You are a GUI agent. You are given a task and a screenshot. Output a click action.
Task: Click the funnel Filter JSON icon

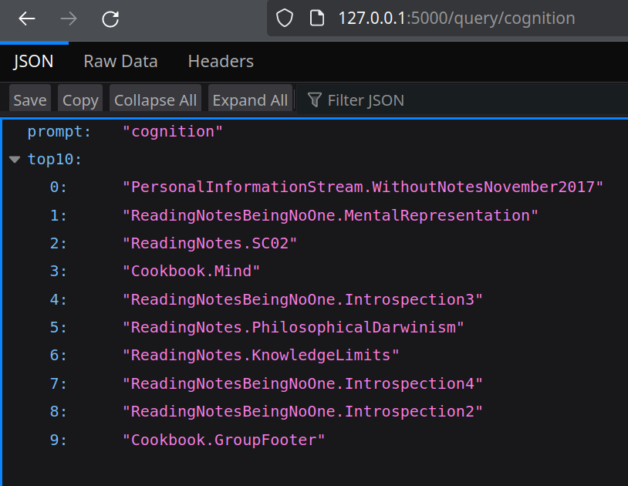tap(315, 100)
